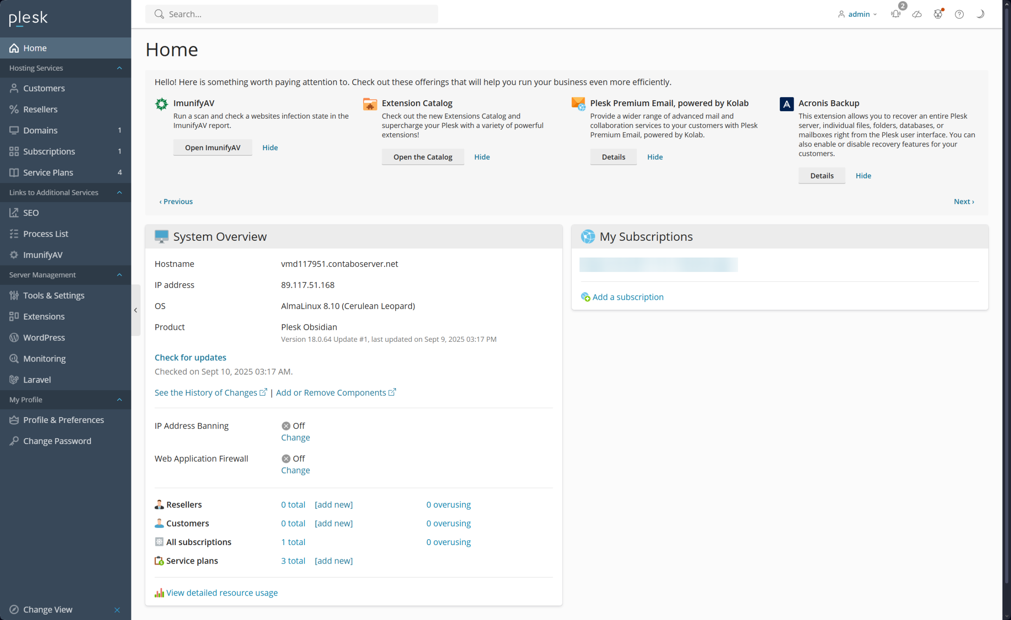
Task: Open Resellers in sidebar
Action: click(65, 109)
